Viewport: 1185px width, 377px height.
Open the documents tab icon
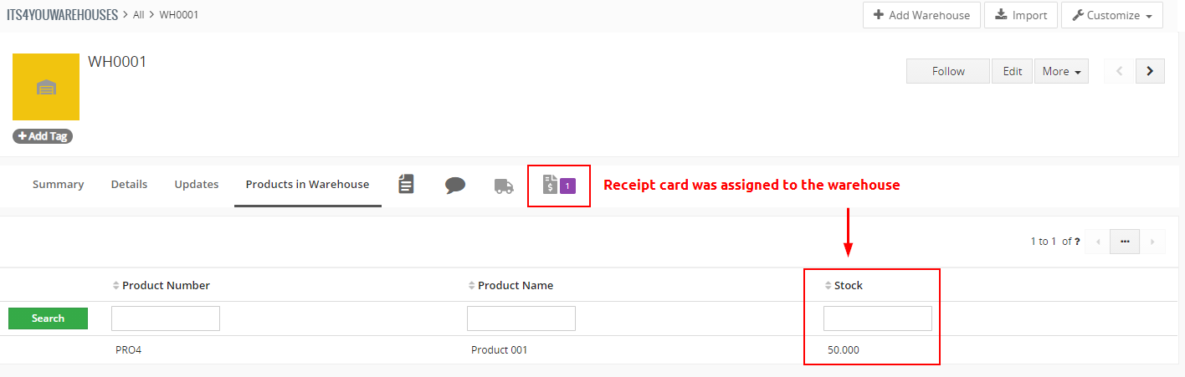point(406,185)
